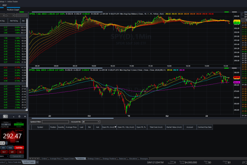Sort by Quantity column header
This screenshot has width=247, height=165.
point(61,127)
